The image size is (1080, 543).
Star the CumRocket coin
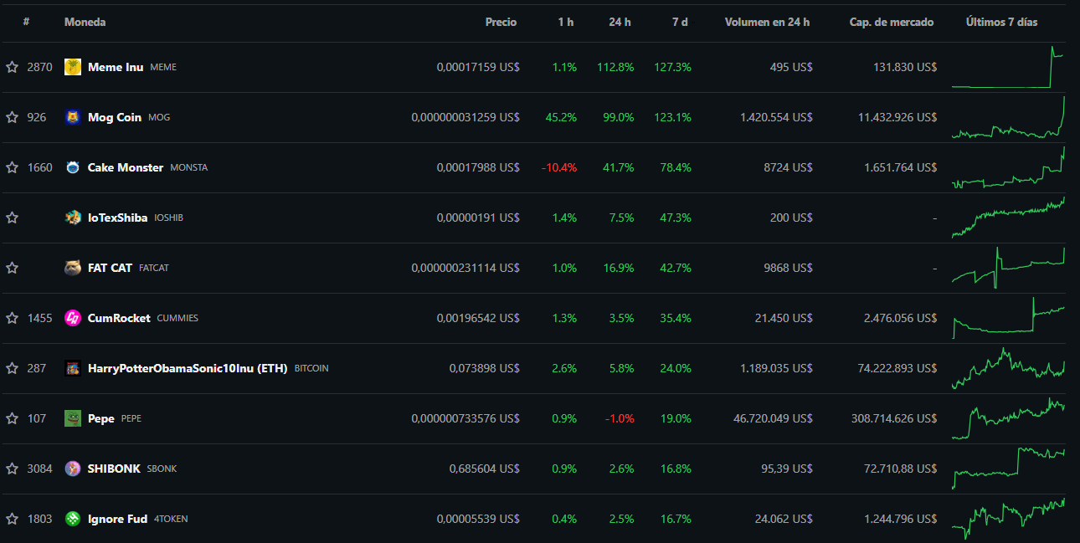12,318
